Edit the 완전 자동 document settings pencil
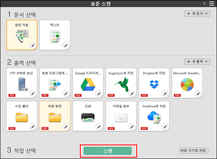Viewport: 217px width, 159px height. point(33,45)
